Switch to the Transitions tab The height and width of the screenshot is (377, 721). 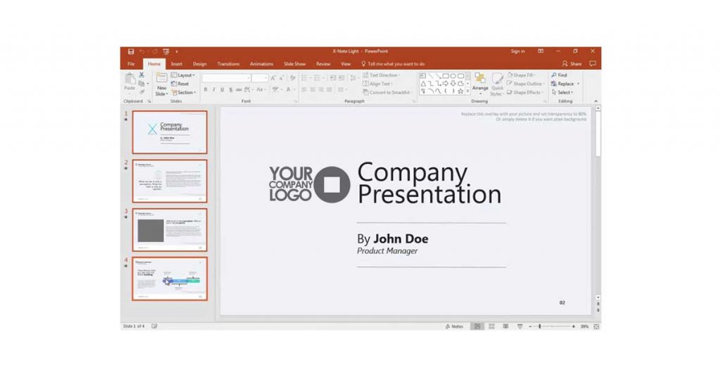pyautogui.click(x=228, y=64)
